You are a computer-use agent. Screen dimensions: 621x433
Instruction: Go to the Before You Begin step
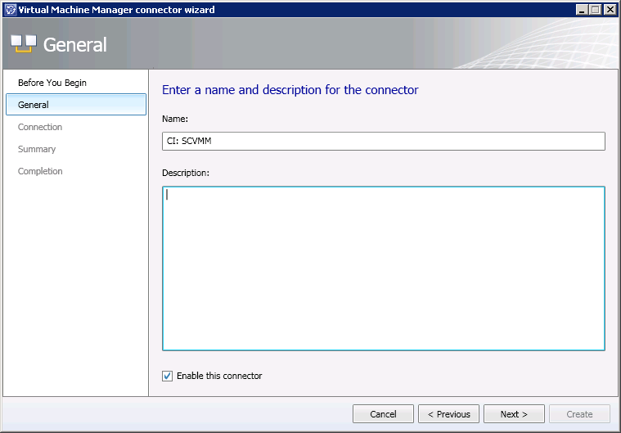(x=52, y=83)
